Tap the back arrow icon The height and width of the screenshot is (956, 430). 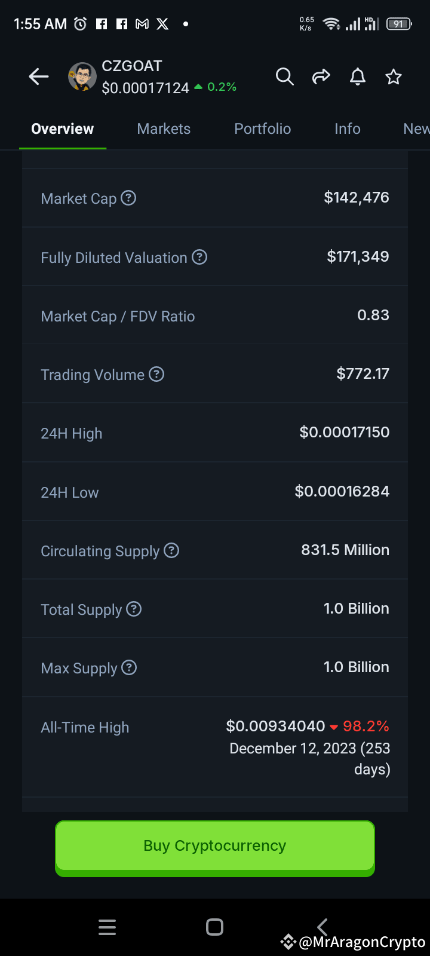[x=39, y=76]
